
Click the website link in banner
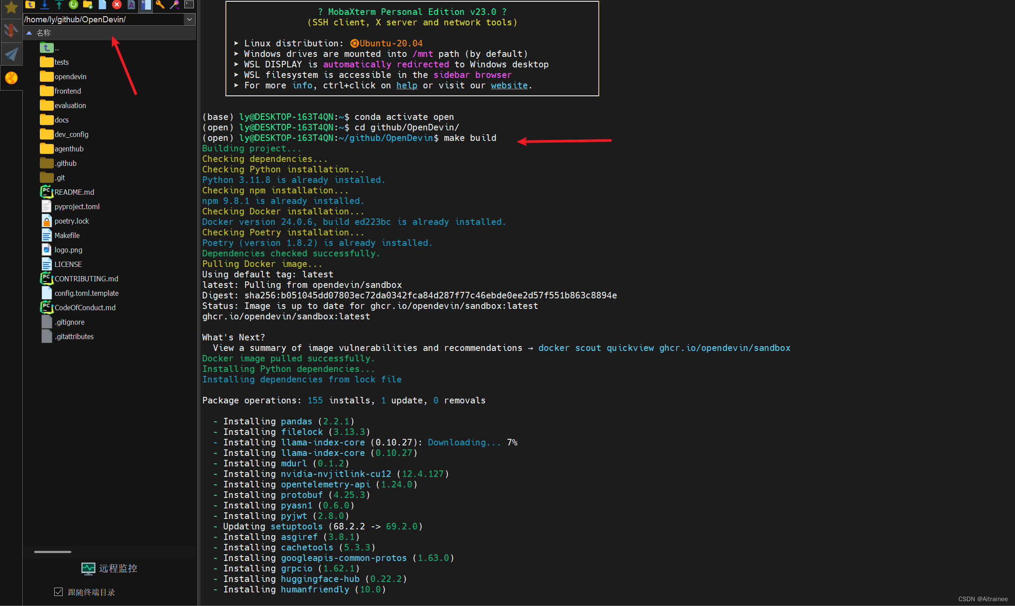coord(509,85)
